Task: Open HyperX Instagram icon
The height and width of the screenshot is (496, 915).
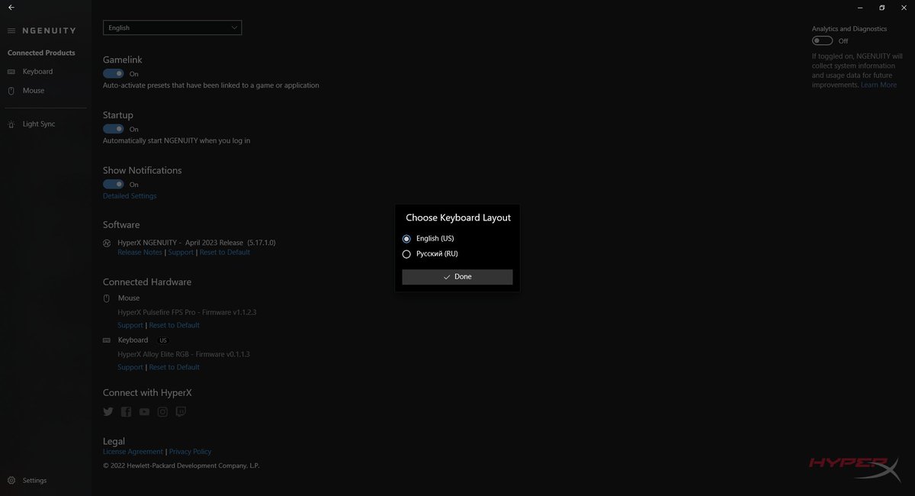Action: pos(162,412)
